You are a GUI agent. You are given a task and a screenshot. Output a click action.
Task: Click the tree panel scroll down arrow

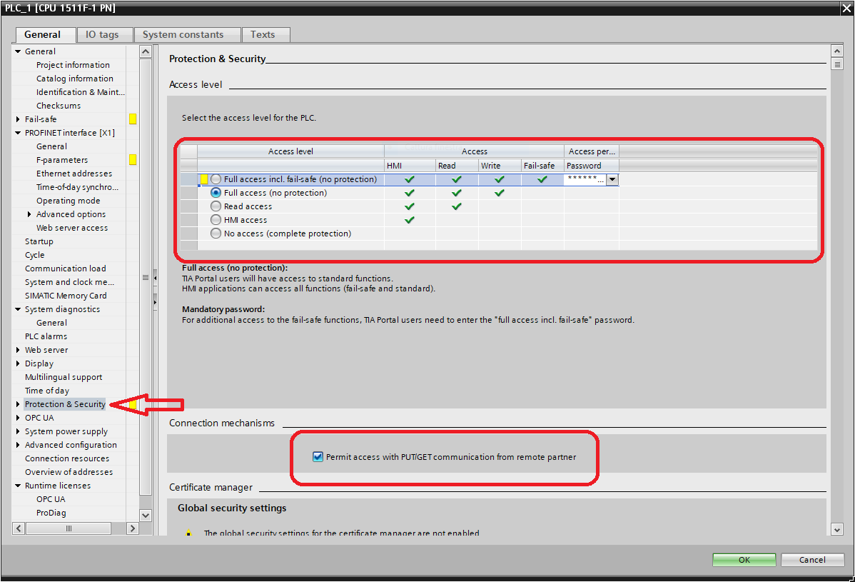pyautogui.click(x=146, y=515)
